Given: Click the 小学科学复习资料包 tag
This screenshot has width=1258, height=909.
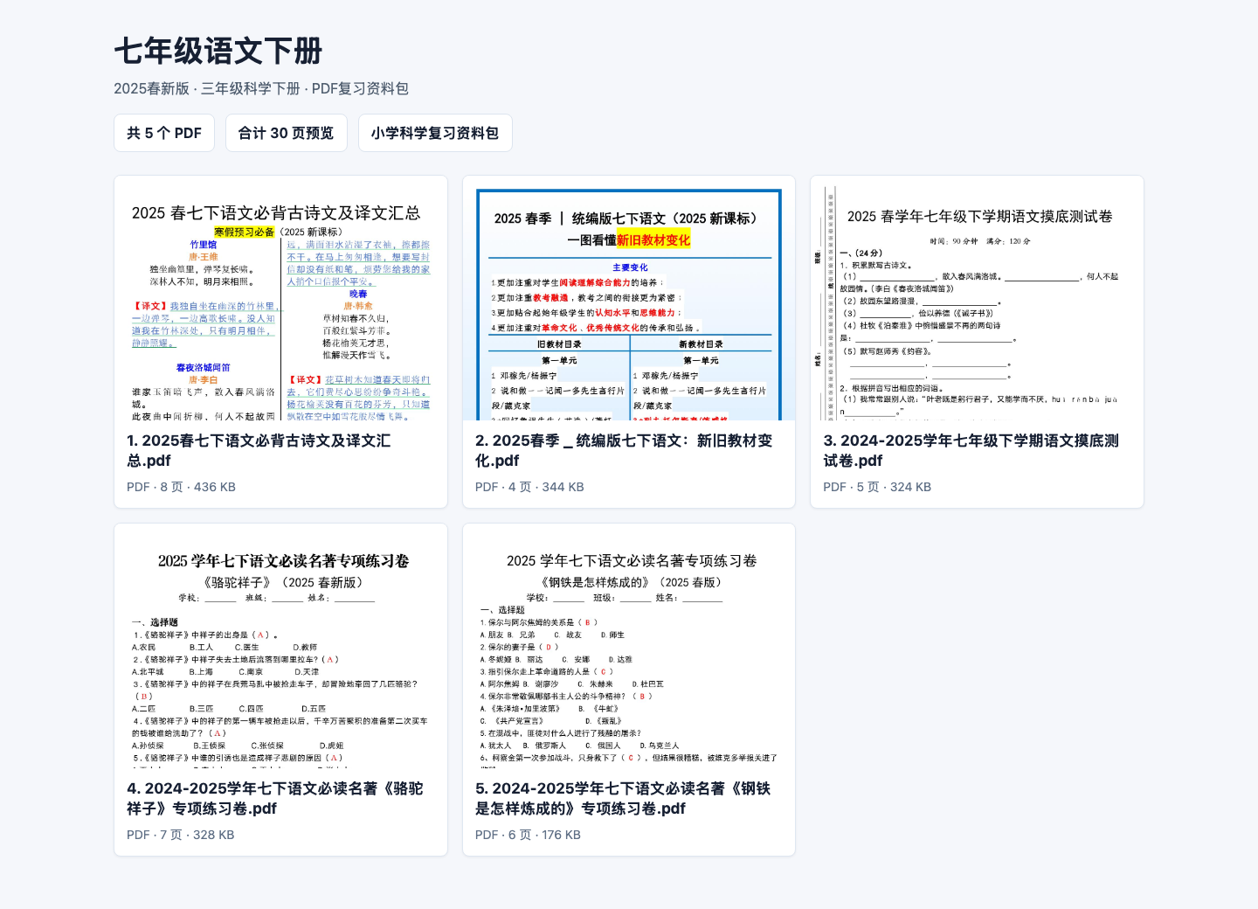Looking at the screenshot, I should [x=435, y=133].
